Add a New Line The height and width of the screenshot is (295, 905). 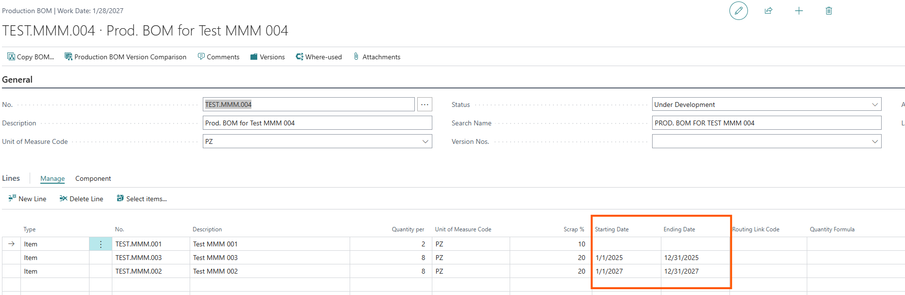tap(27, 199)
